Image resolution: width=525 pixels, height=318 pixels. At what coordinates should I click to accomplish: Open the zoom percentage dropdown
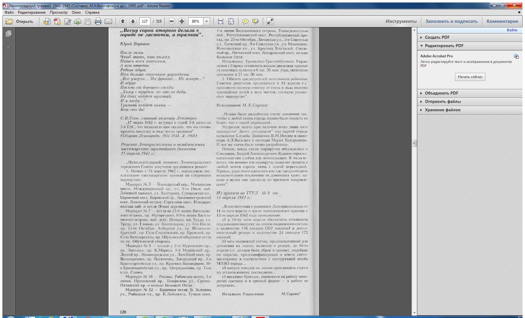click(207, 21)
